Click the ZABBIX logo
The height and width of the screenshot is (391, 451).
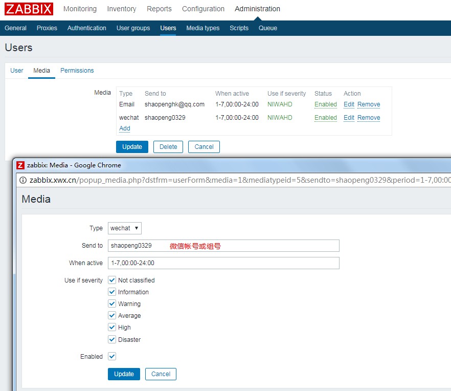click(x=29, y=9)
